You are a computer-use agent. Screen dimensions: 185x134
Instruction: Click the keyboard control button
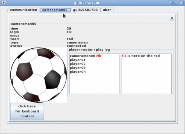coord(27,111)
